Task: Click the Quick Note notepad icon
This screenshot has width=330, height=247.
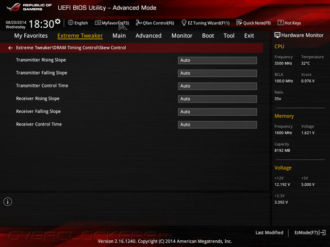Action: [239, 23]
